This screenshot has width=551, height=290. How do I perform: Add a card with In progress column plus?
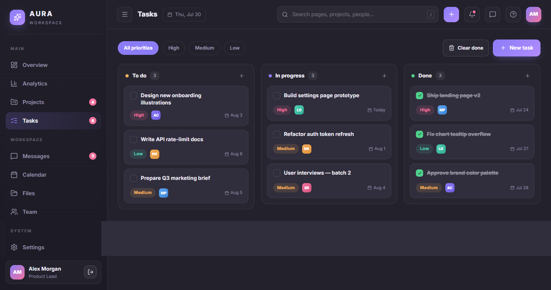pos(384,76)
